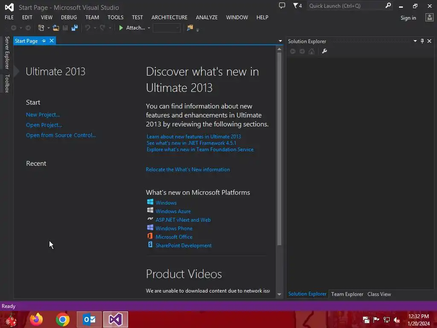Click the Undo toolbar icon

tap(87, 28)
